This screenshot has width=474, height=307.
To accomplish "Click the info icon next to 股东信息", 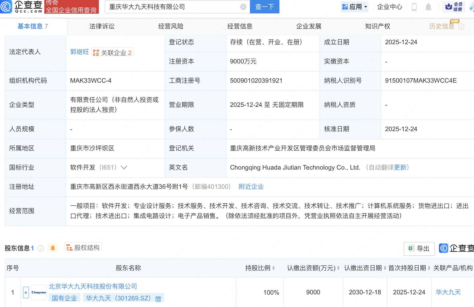I will (41, 248).
